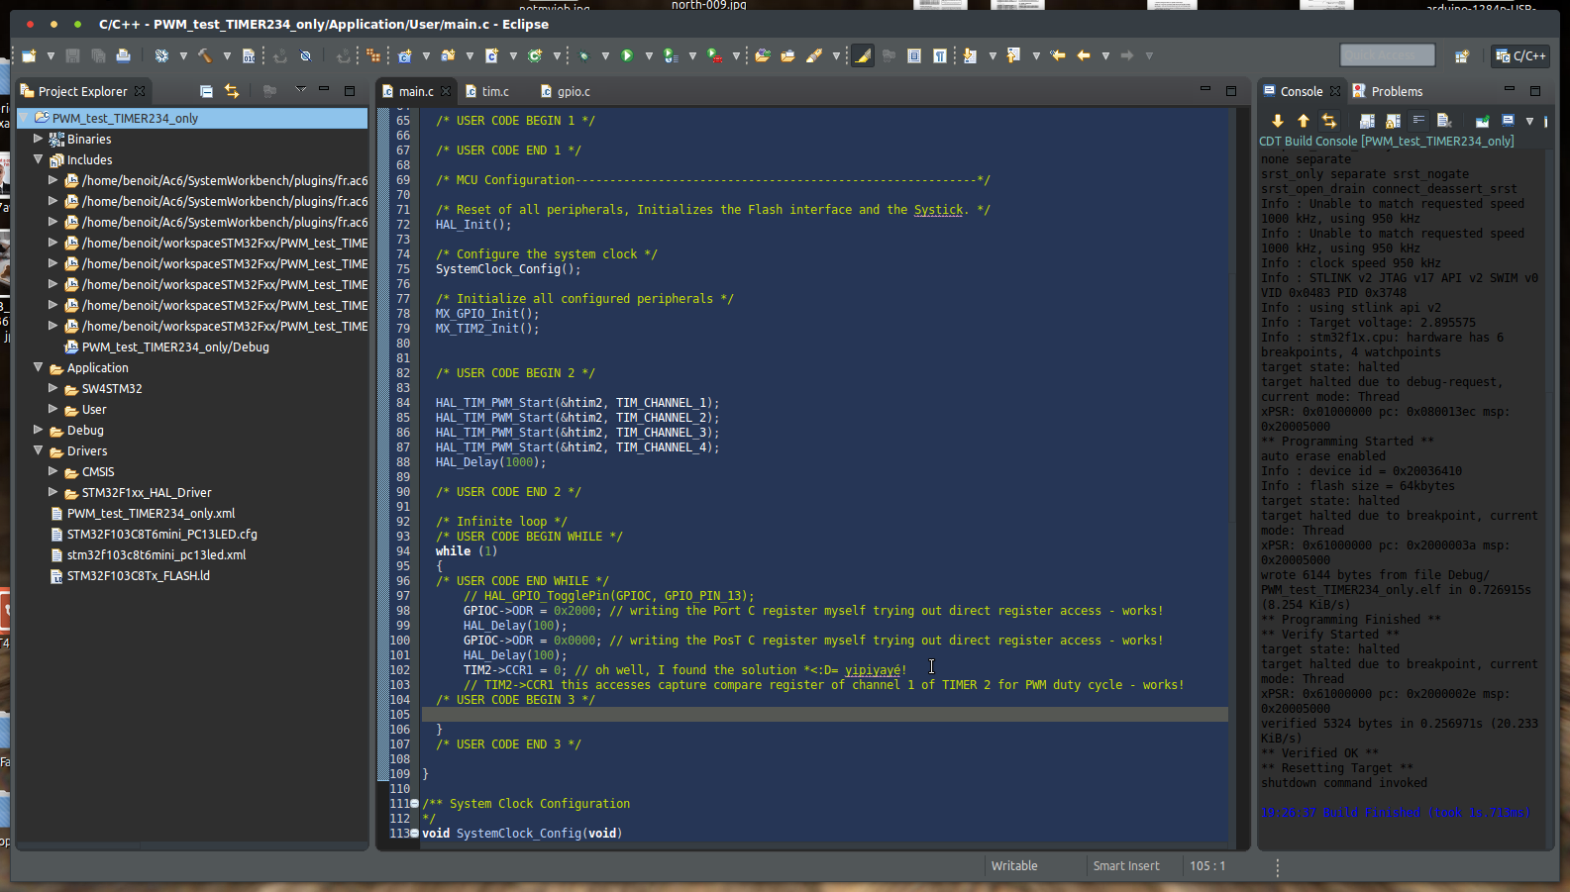The image size is (1570, 892).
Task: Select STM32F103C8Tx_FLASH.ld file
Action: (x=138, y=576)
